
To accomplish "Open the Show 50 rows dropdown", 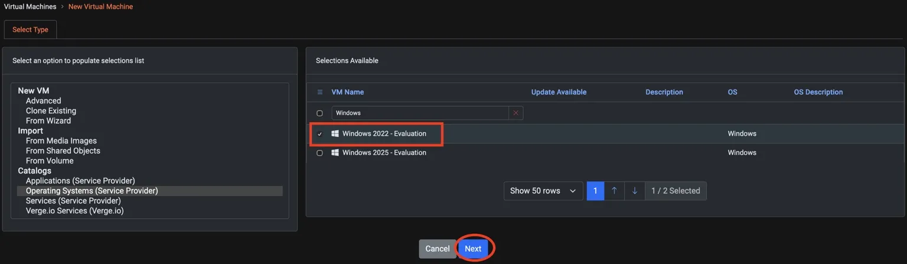I will click(x=543, y=191).
